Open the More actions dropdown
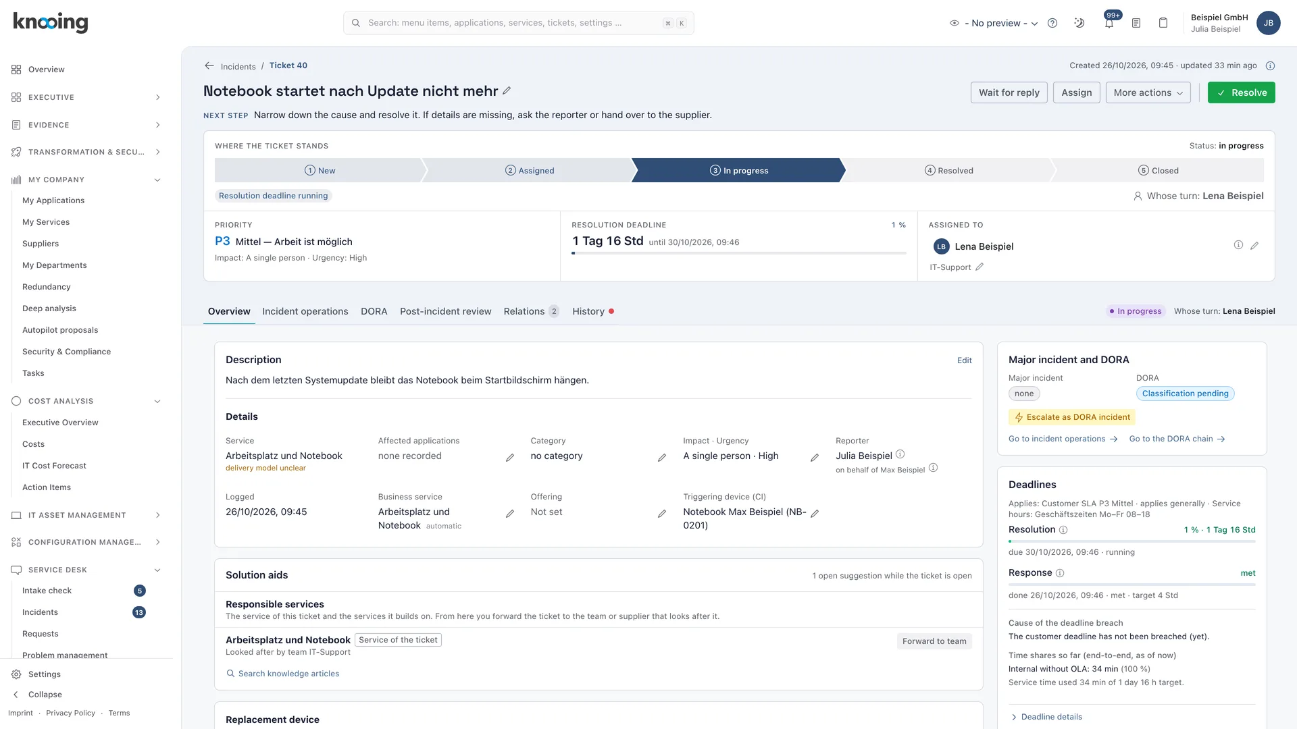1297x729 pixels. (1148, 92)
